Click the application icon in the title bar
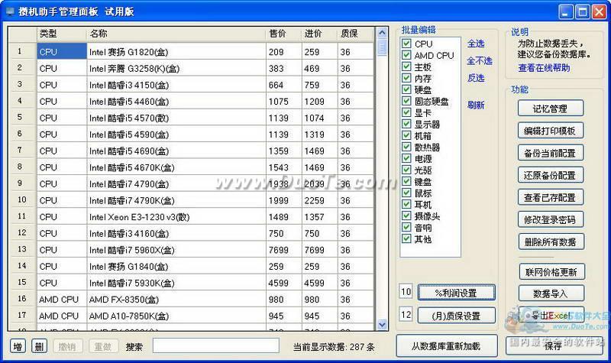Image resolution: width=611 pixels, height=363 pixels. (10, 11)
